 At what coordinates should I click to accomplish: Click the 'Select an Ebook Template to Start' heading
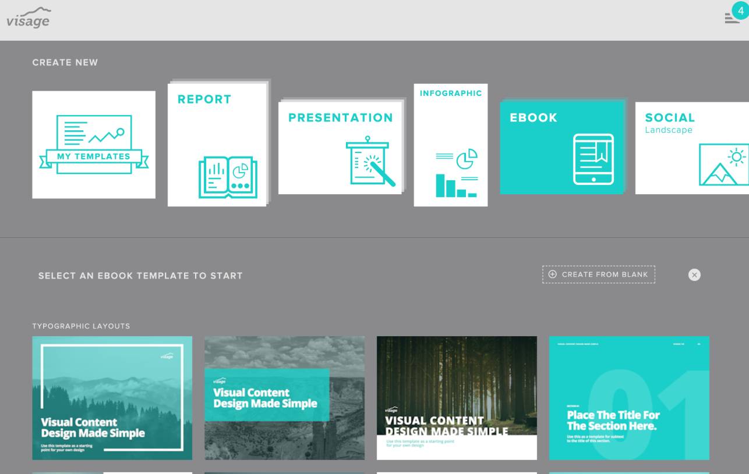140,276
